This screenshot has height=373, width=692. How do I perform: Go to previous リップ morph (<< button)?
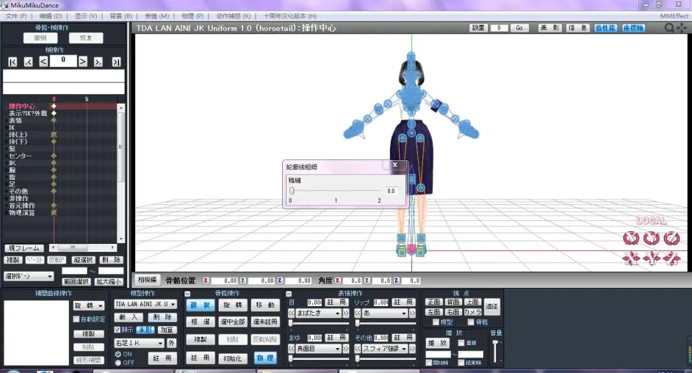[x=358, y=313]
